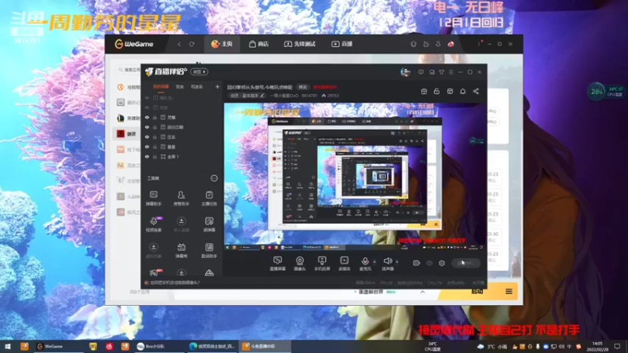
Task: Add 多媒体 multimedia source
Action: pos(344,264)
